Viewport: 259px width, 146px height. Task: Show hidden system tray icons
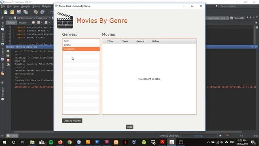coord(208,142)
